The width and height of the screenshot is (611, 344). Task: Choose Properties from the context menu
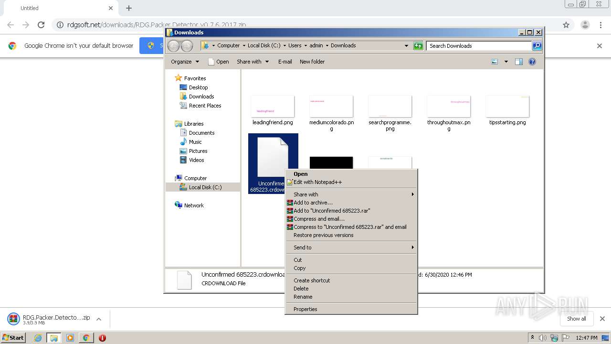[351, 309]
